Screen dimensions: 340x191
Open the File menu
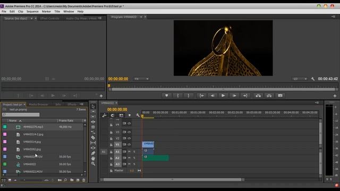click(x=4, y=12)
